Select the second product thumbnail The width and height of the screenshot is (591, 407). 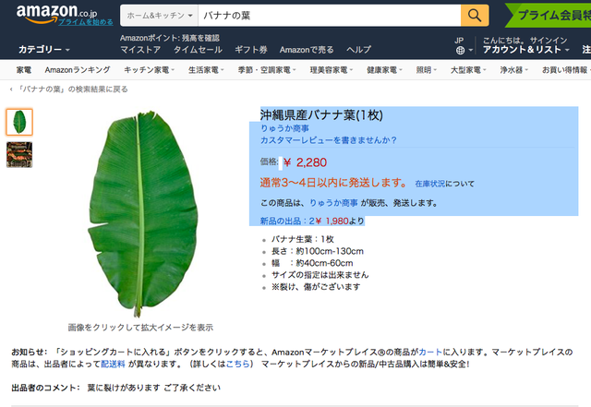click(x=18, y=154)
